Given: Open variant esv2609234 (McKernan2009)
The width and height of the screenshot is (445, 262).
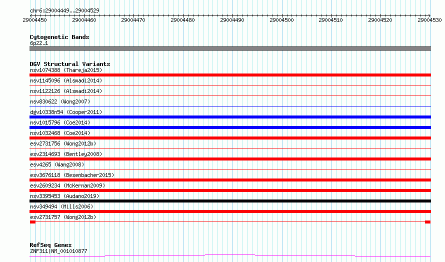Looking at the screenshot, I should click(x=67, y=185).
